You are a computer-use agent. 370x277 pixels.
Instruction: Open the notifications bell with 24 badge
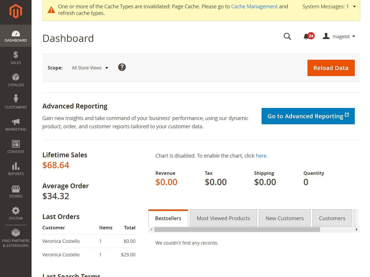[x=309, y=36]
